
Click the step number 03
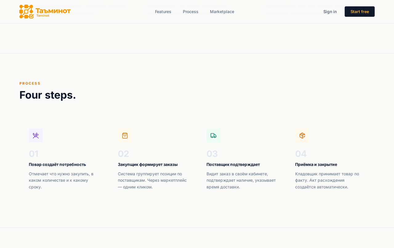coord(212,154)
